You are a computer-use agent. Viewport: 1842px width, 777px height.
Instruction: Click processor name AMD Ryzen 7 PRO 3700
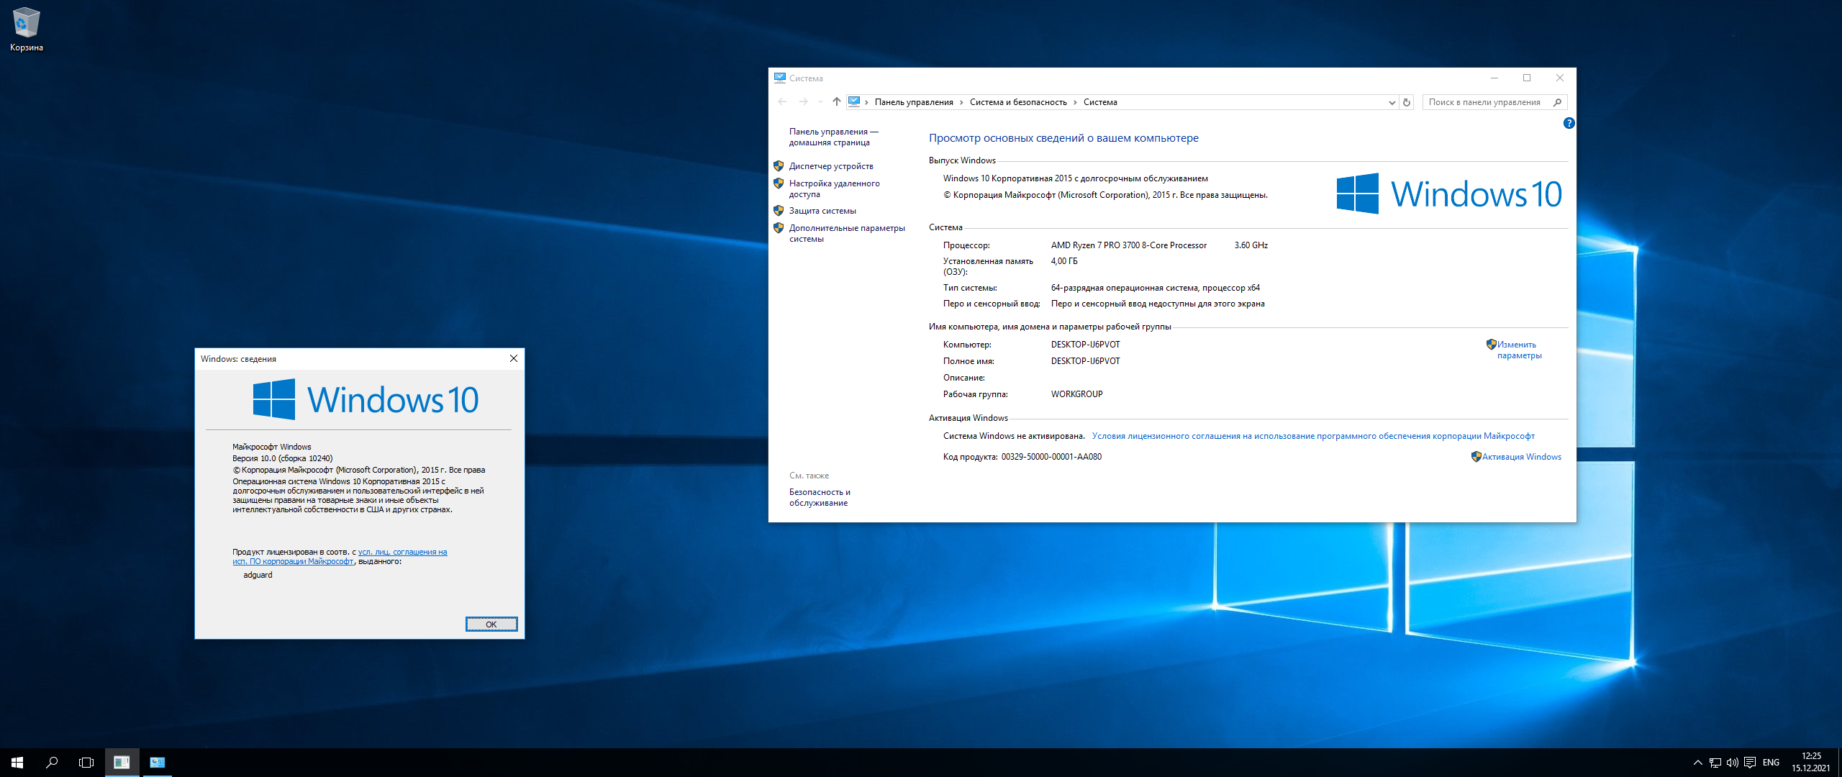tap(1128, 245)
